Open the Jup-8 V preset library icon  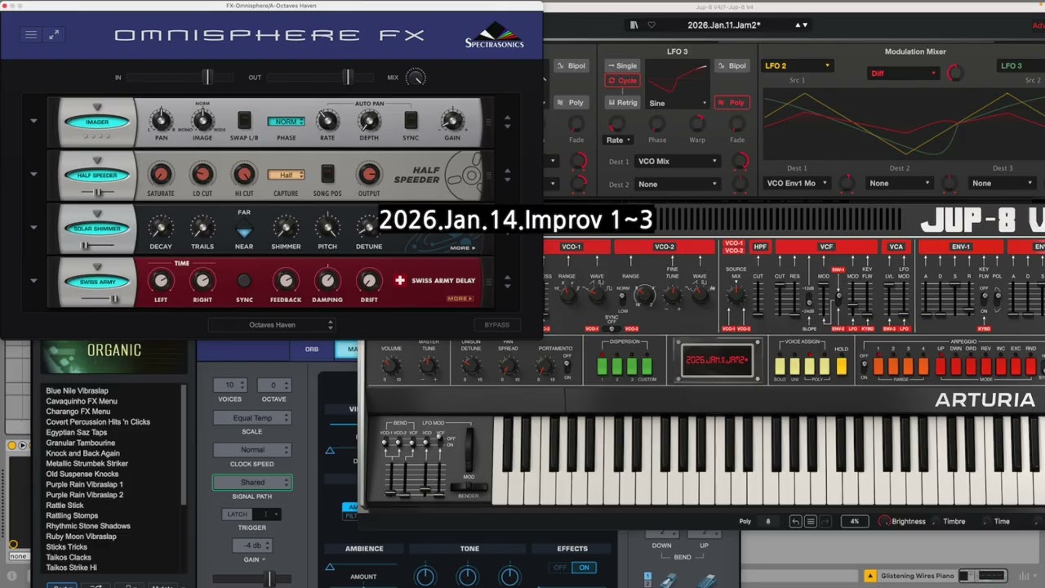coord(634,25)
